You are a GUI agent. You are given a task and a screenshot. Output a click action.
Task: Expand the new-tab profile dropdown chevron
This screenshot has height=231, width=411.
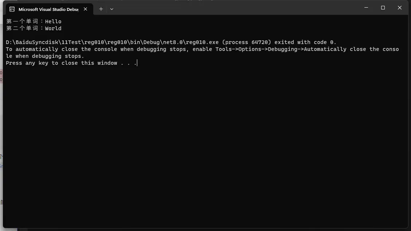pos(112,9)
